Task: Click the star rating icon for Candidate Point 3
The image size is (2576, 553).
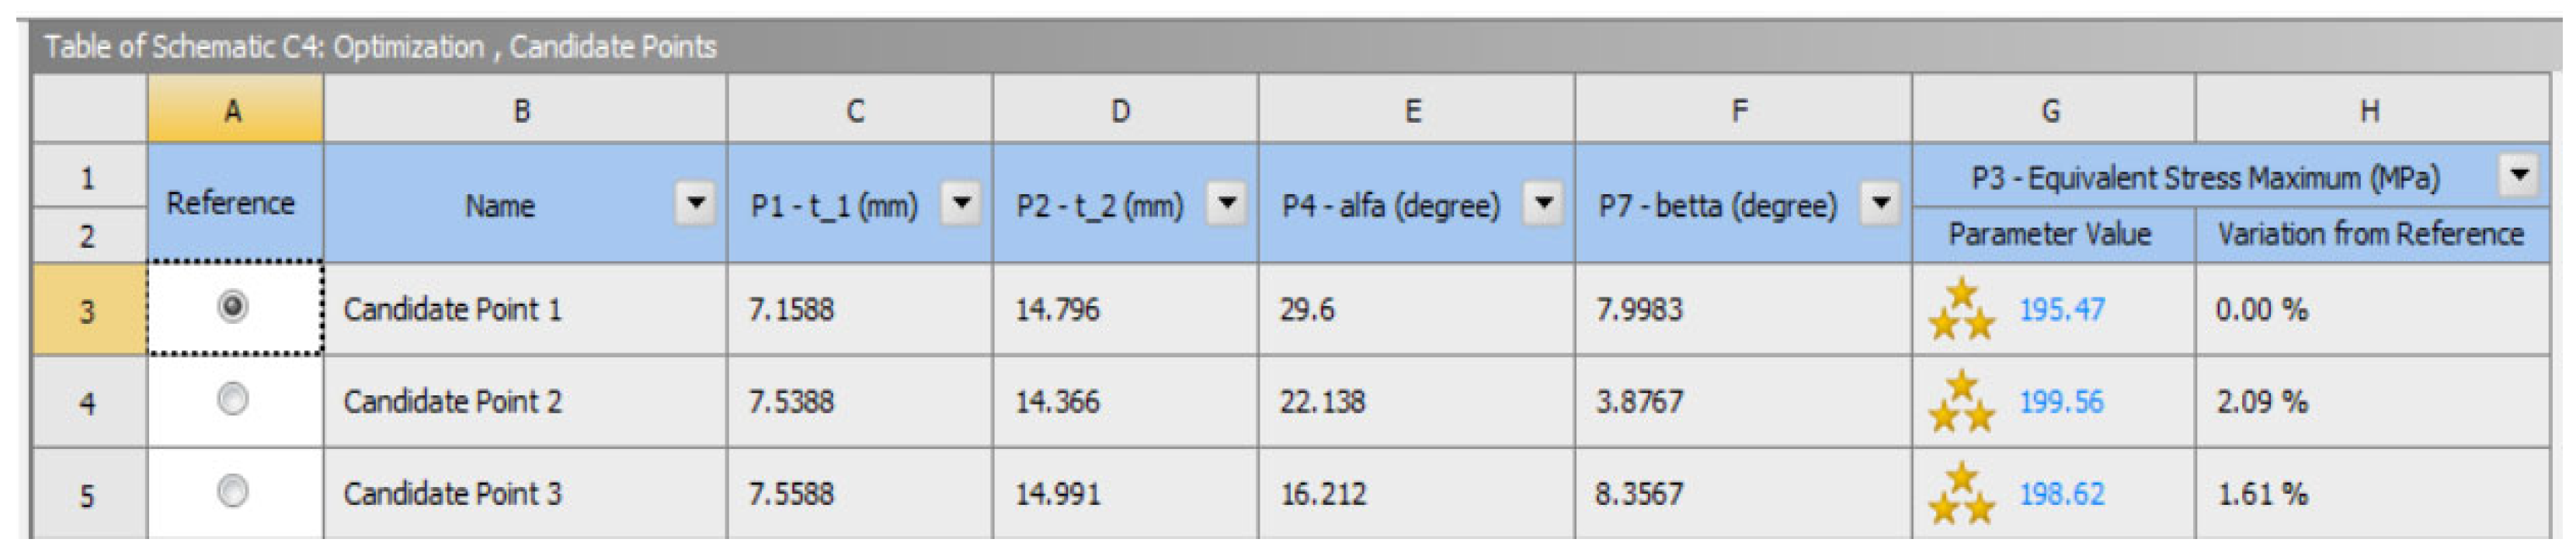Action: click(x=1960, y=494)
